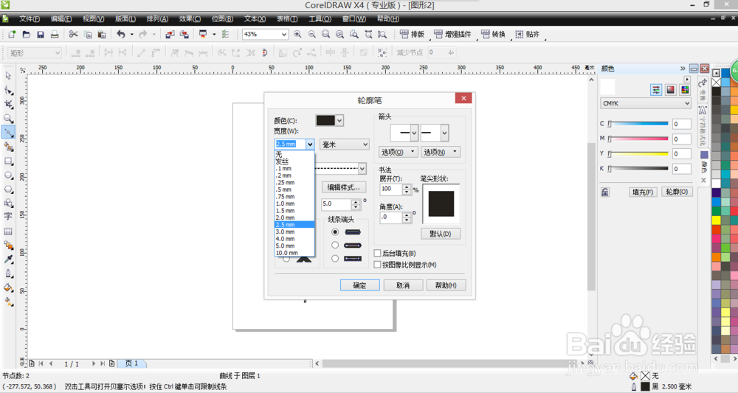Screen dimensions: 738x393
Task: Open the 工具(O) menu
Action: (320, 19)
